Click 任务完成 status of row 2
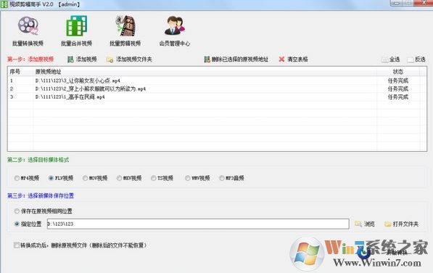The image size is (433, 273). pyautogui.click(x=398, y=89)
